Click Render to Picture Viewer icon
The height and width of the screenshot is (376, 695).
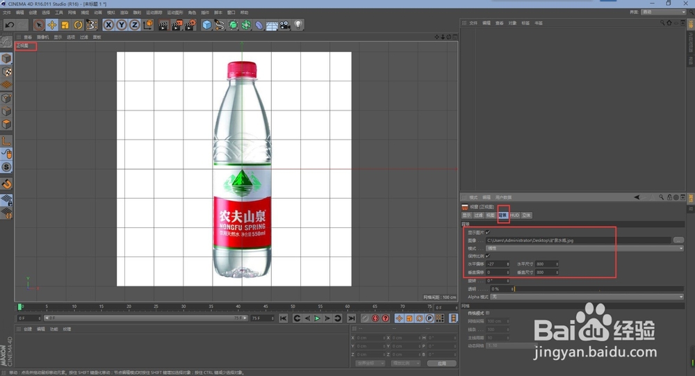177,25
